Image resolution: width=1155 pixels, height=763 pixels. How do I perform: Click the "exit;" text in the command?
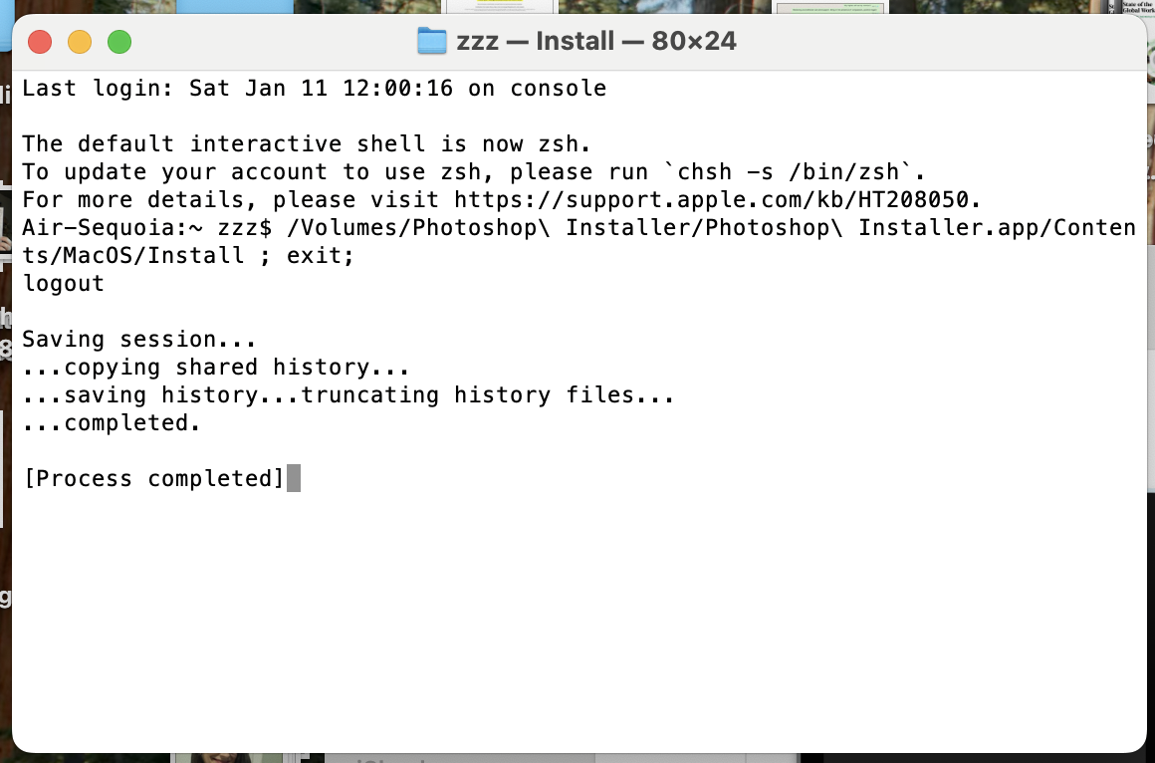(321, 255)
